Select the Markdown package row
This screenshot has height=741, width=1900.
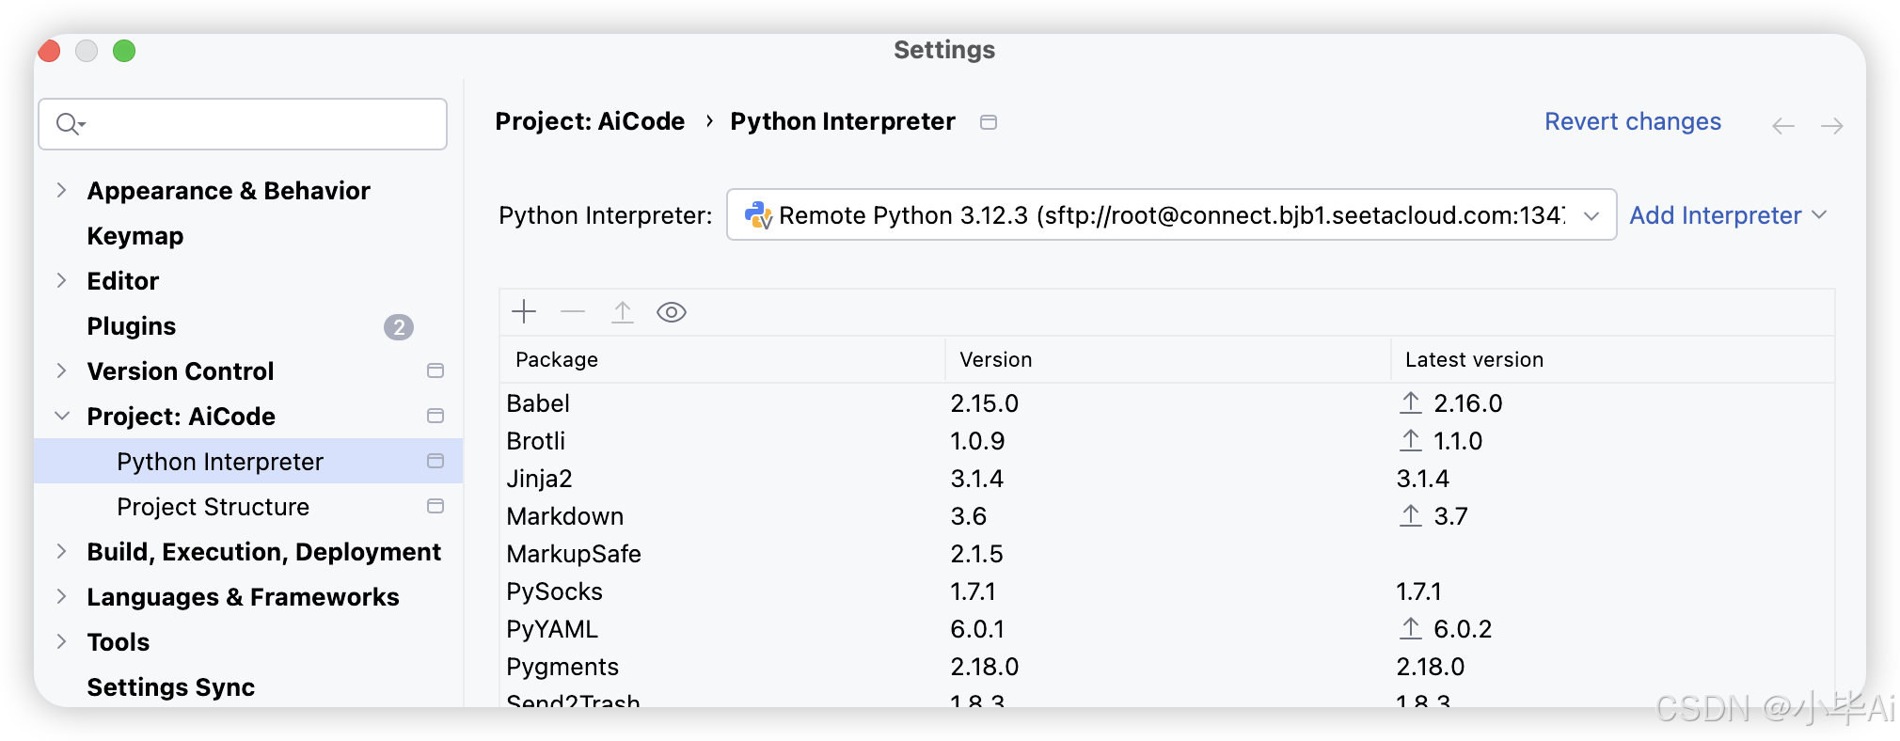(x=565, y=516)
